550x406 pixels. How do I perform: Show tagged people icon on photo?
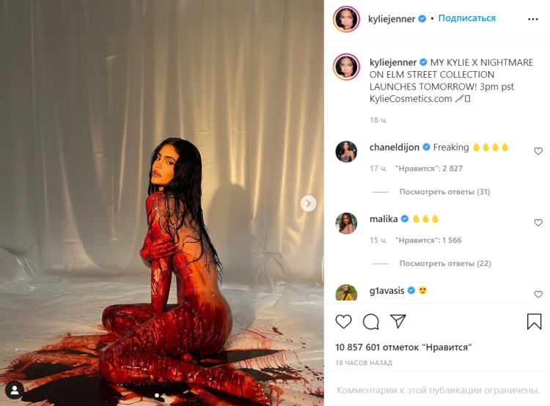tap(15, 390)
